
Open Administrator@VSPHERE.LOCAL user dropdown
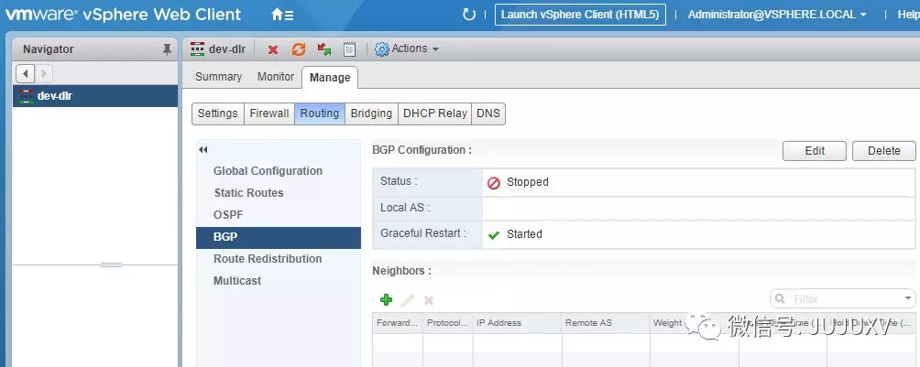point(777,15)
